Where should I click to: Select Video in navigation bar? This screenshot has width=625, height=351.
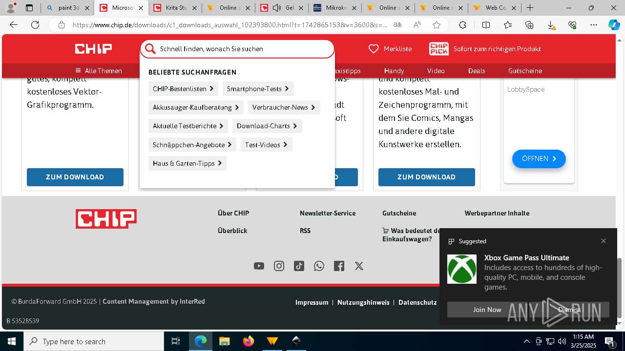436,71
